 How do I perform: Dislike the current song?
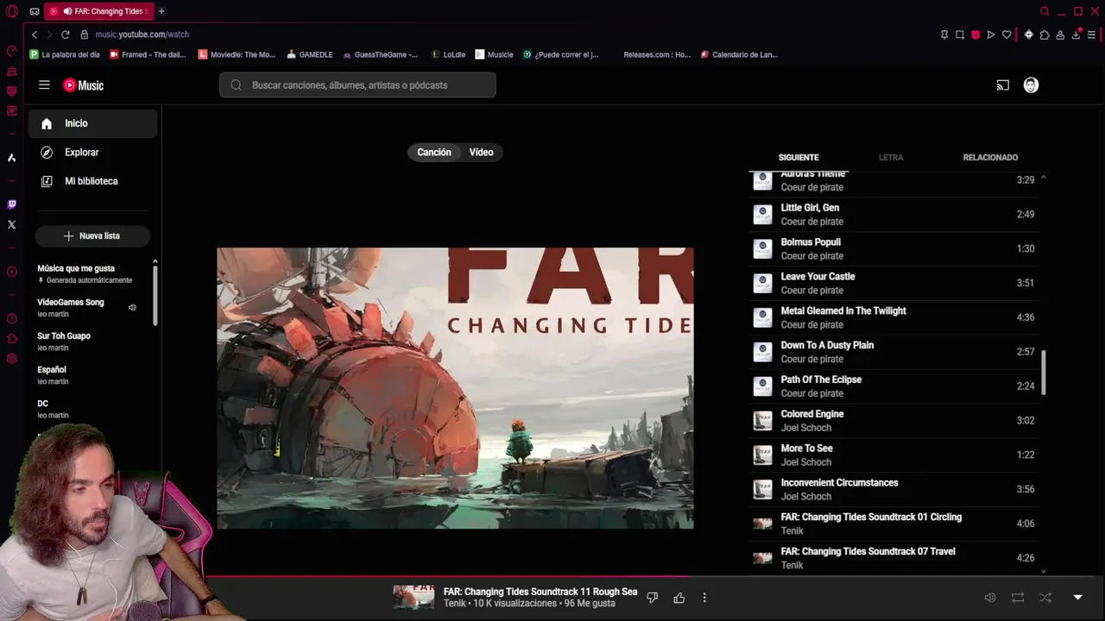653,598
